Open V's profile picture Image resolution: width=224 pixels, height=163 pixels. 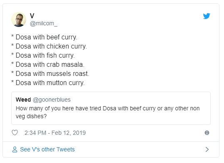pos(19,19)
